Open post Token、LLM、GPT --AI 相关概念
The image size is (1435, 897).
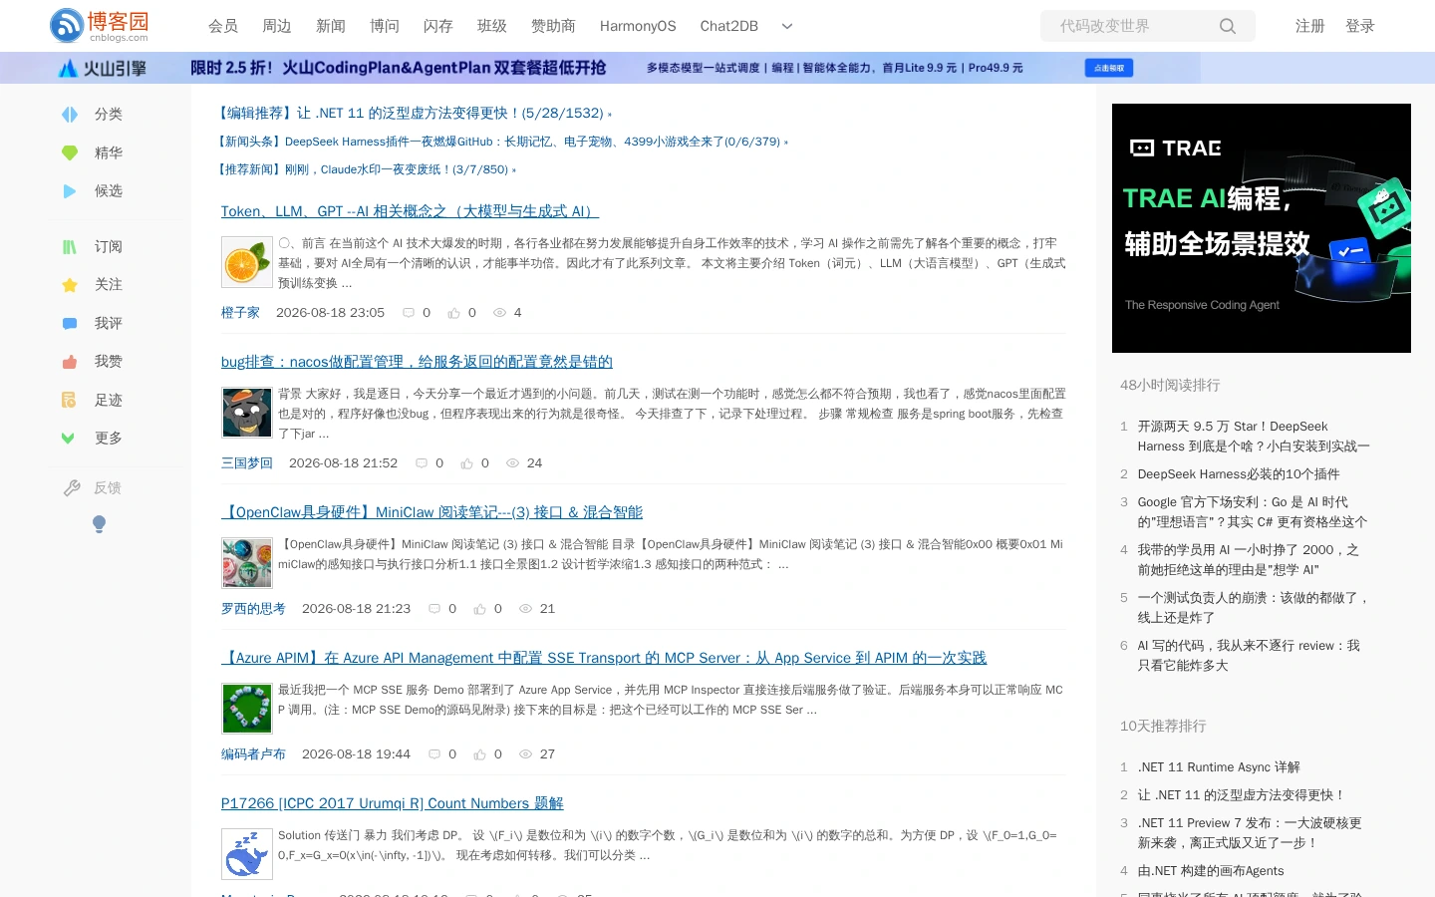pyautogui.click(x=410, y=211)
